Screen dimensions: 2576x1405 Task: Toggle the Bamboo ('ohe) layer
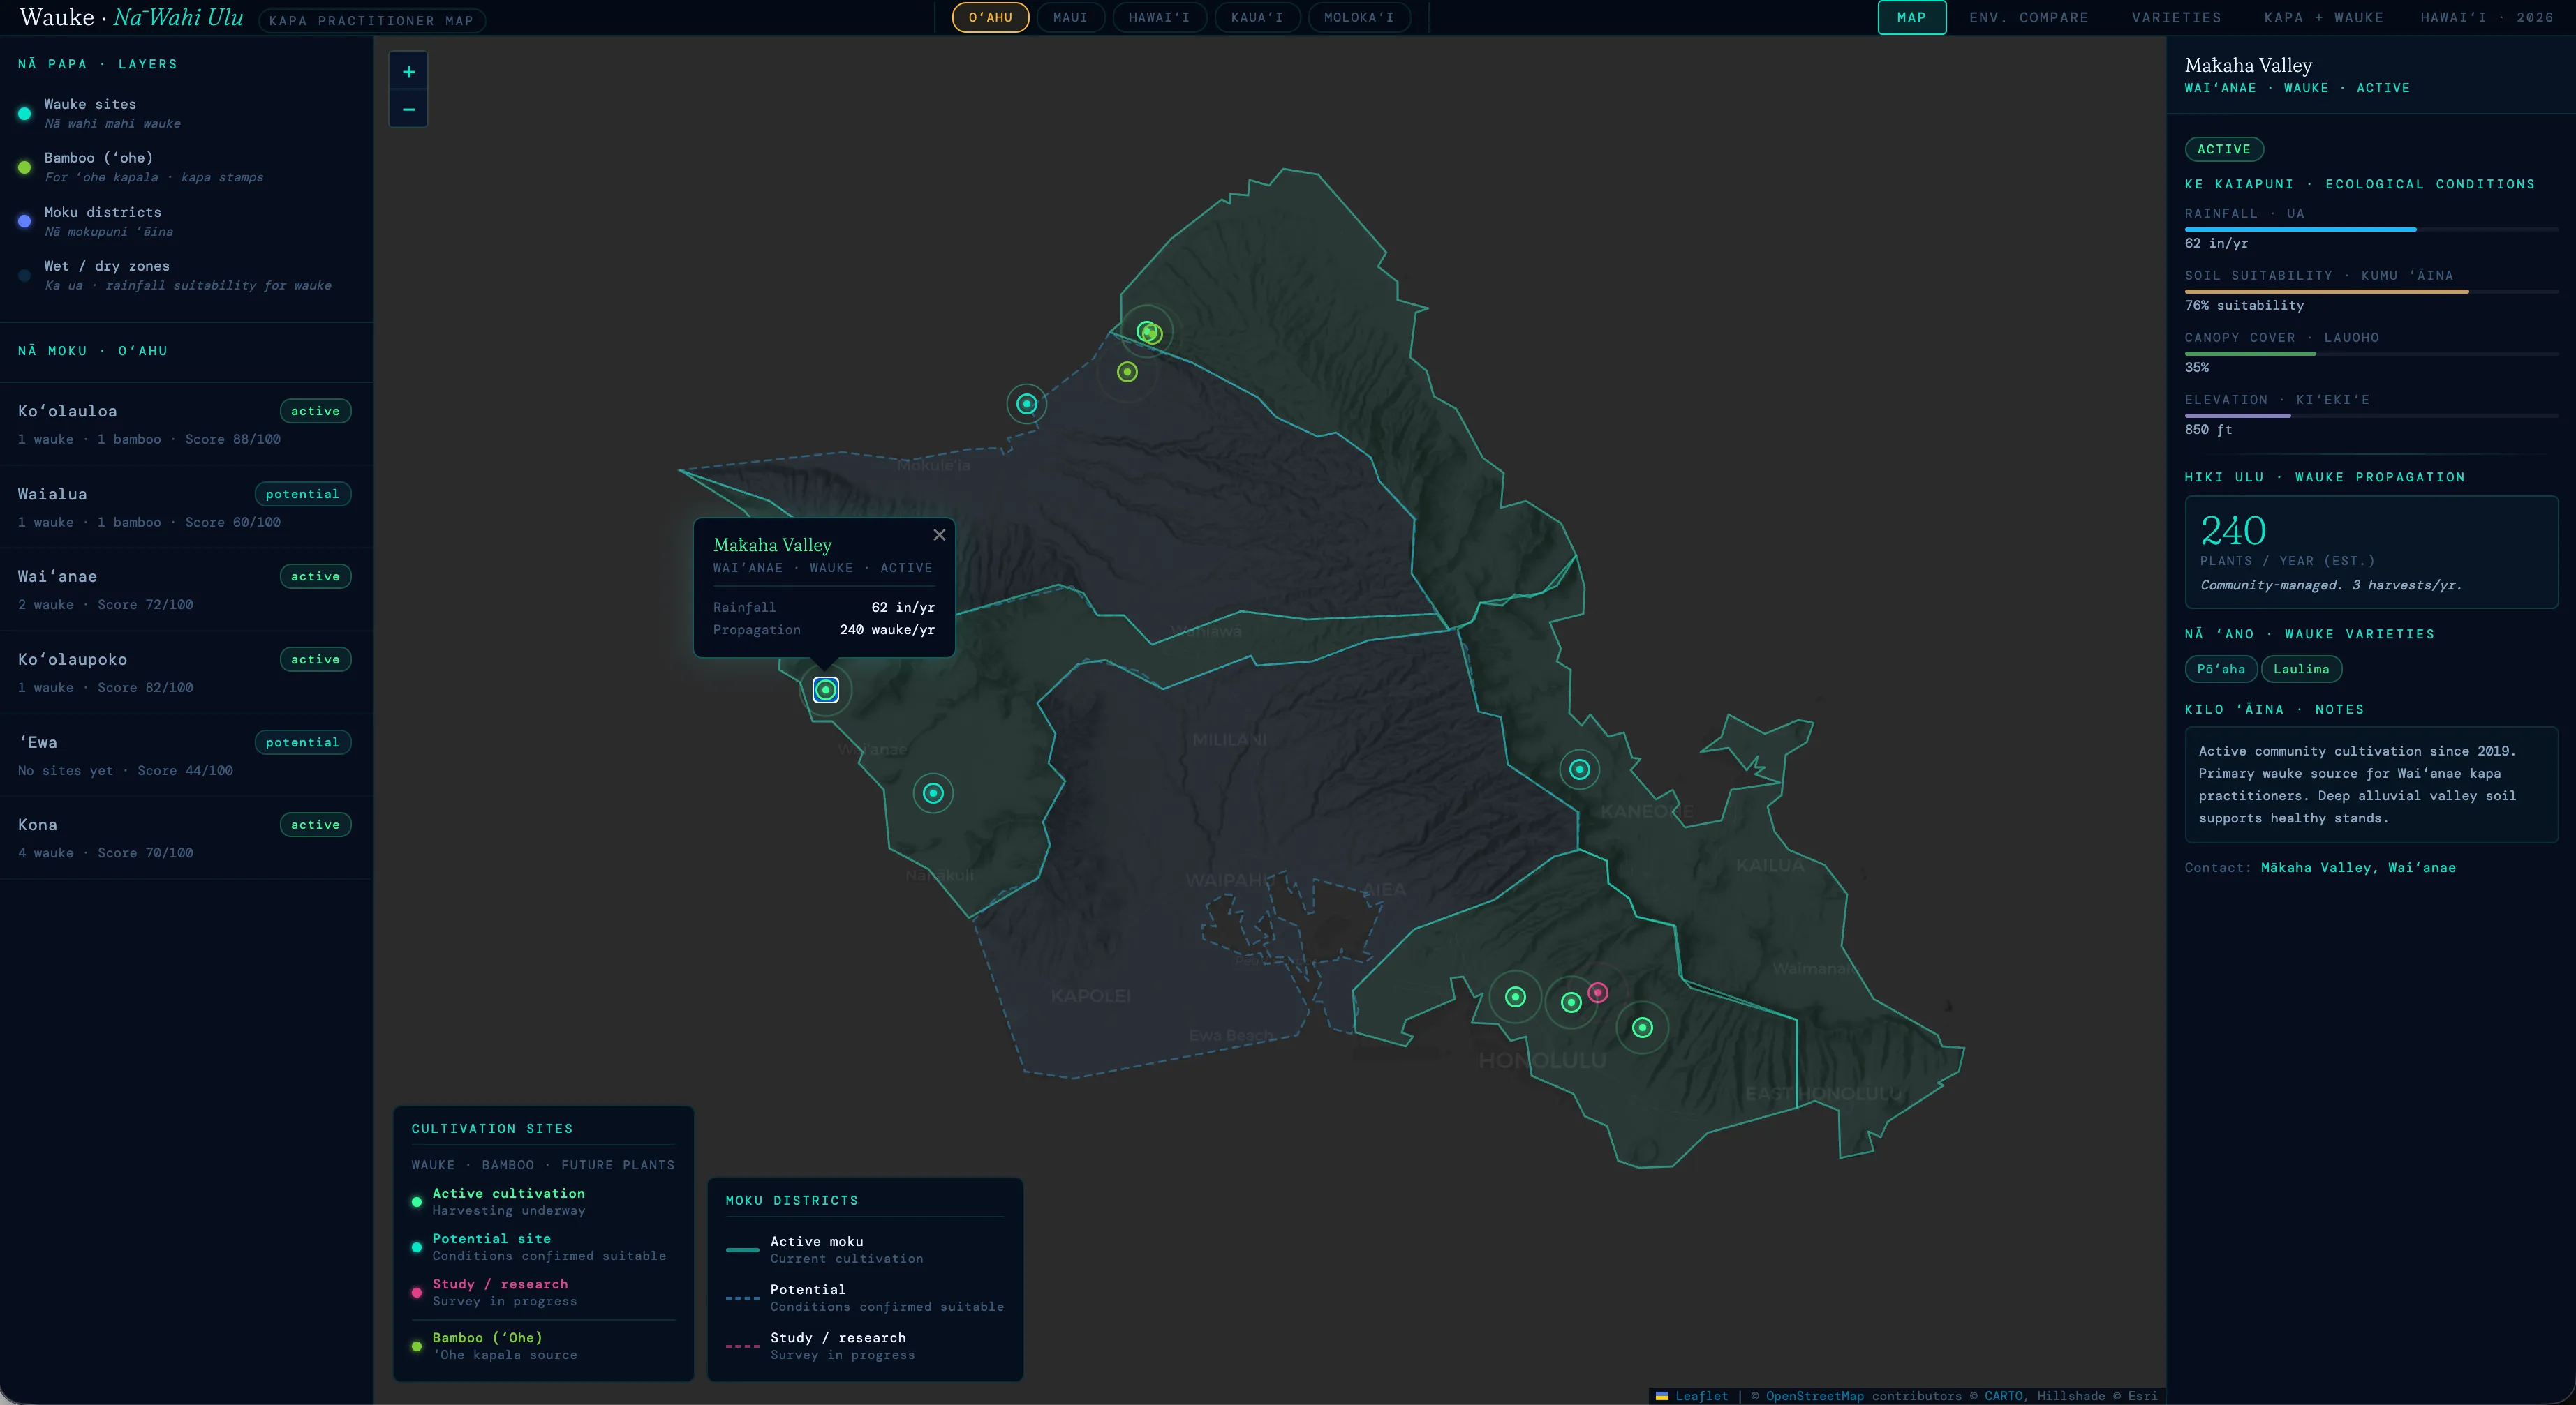click(186, 167)
